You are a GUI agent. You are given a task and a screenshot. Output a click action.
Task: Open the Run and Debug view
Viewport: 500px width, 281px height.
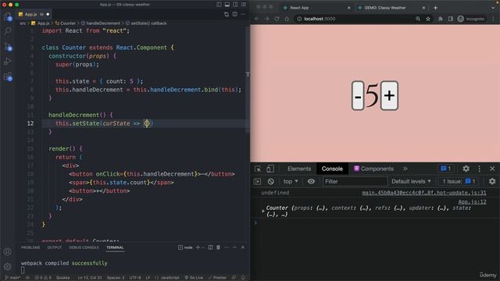pos(8,61)
